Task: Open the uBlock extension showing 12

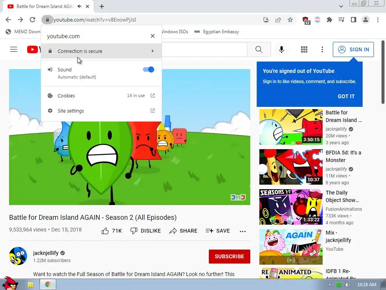Action: coord(306,20)
